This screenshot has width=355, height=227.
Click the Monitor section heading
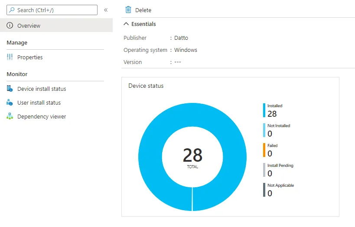17,74
